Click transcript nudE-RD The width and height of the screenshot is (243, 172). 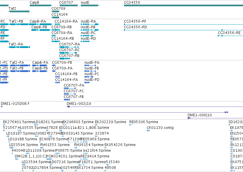tap(88, 39)
